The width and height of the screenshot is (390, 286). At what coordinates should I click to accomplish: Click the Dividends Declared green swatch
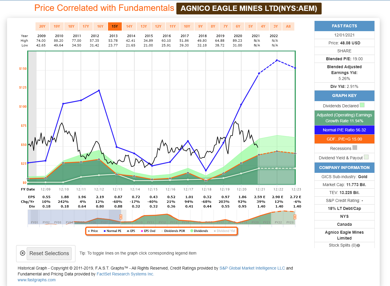click(362, 105)
